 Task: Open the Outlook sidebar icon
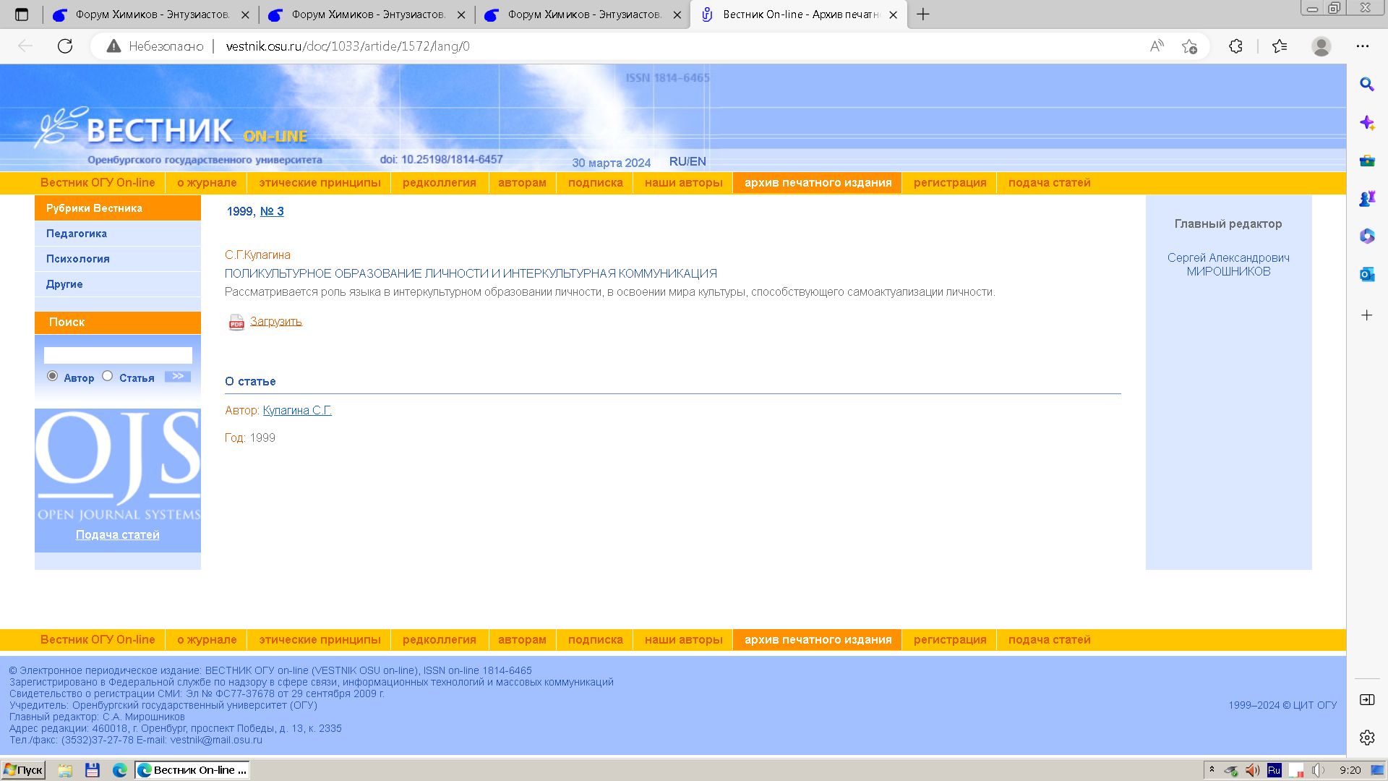1366,274
